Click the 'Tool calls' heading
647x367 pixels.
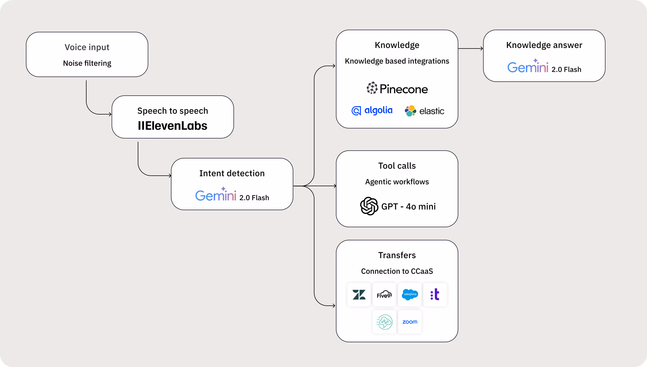click(397, 166)
